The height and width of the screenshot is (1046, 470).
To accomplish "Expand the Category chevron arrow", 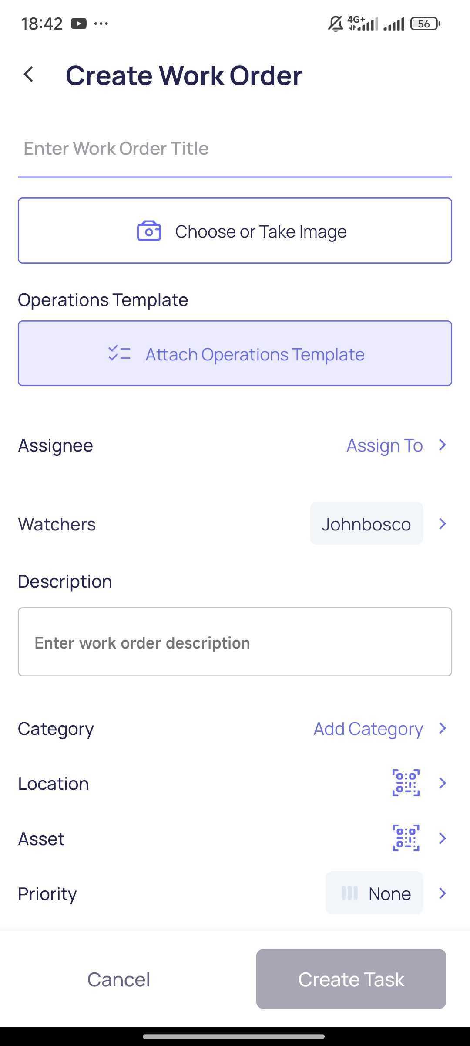I will point(443,728).
